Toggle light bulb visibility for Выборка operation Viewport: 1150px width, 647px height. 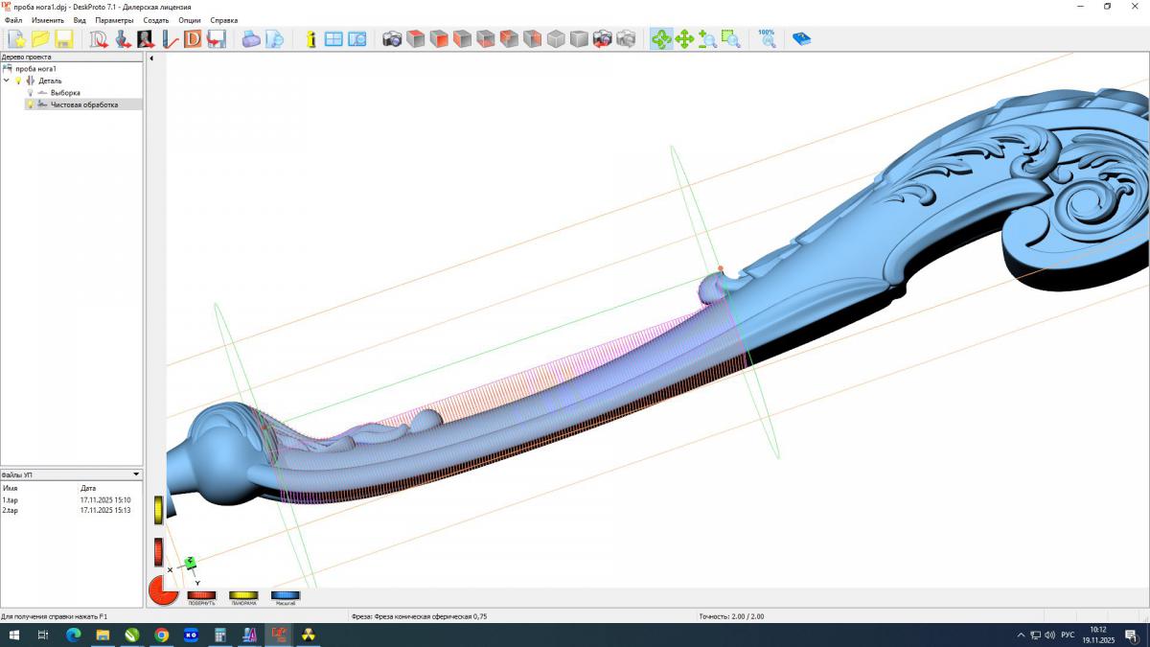point(30,93)
